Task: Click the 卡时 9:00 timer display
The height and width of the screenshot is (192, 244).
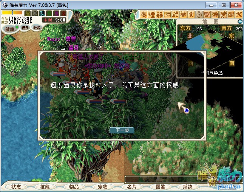Action: click(x=54, y=20)
